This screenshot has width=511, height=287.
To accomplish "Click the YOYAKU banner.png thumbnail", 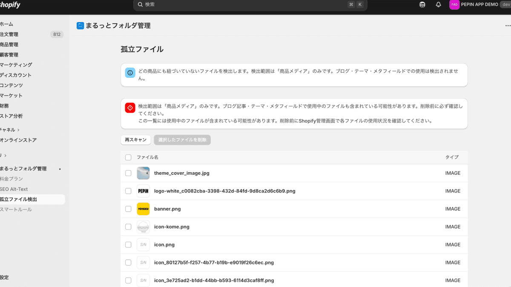I will pos(143,209).
